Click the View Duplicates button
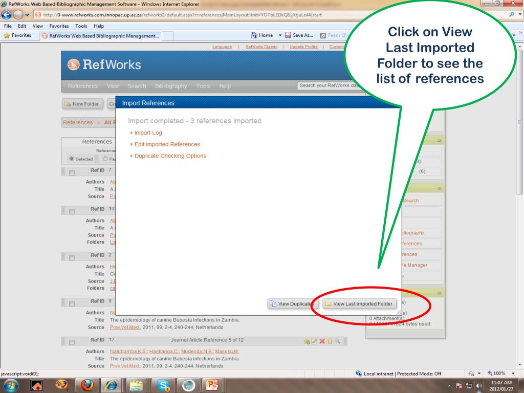 point(293,304)
